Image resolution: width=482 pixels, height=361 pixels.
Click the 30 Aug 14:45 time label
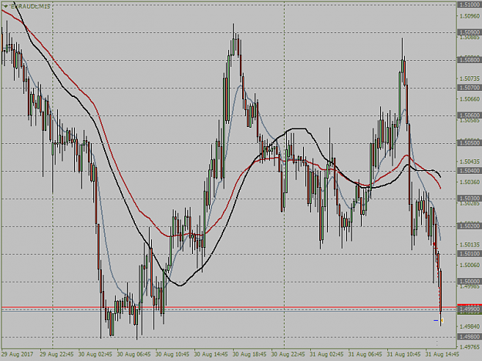click(211, 354)
